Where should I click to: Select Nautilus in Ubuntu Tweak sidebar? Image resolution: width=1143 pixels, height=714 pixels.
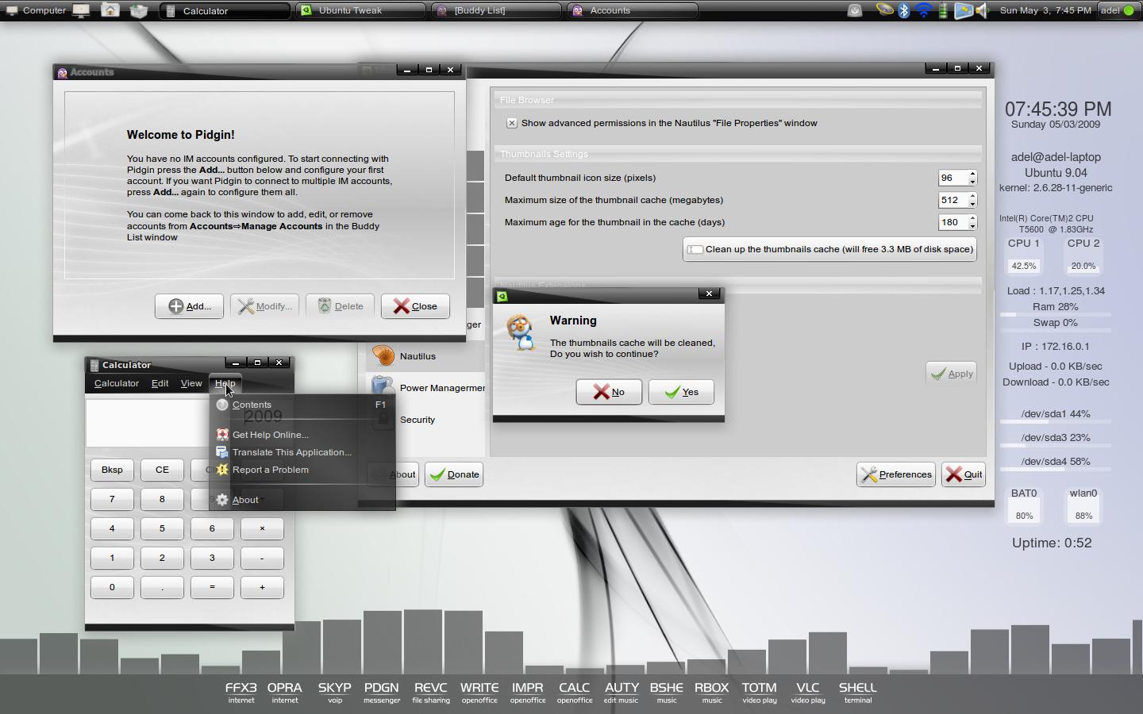click(425, 356)
